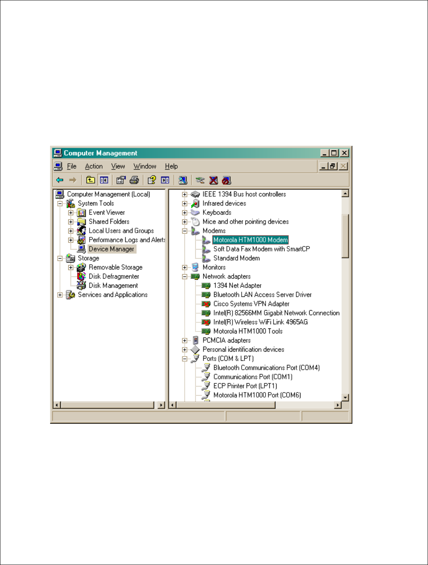Click the Disable device toolbar icon

(x=227, y=180)
